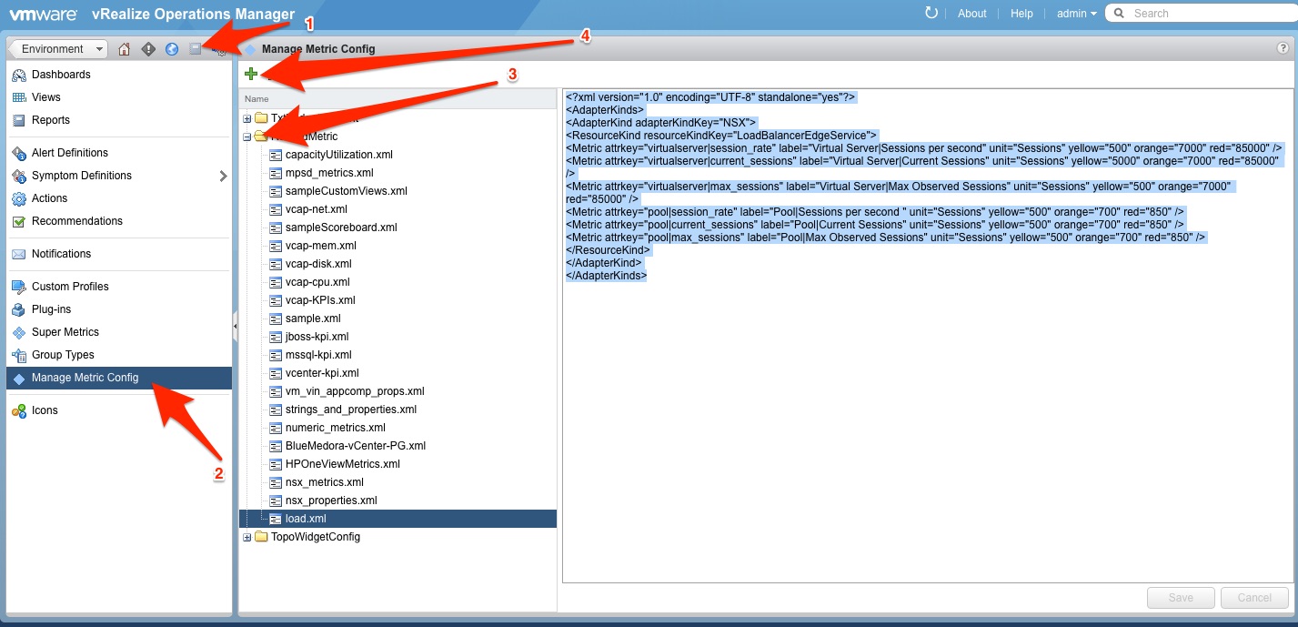The image size is (1298, 627).
Task: Click the Home icon in navigation toolbar
Action: [125, 49]
